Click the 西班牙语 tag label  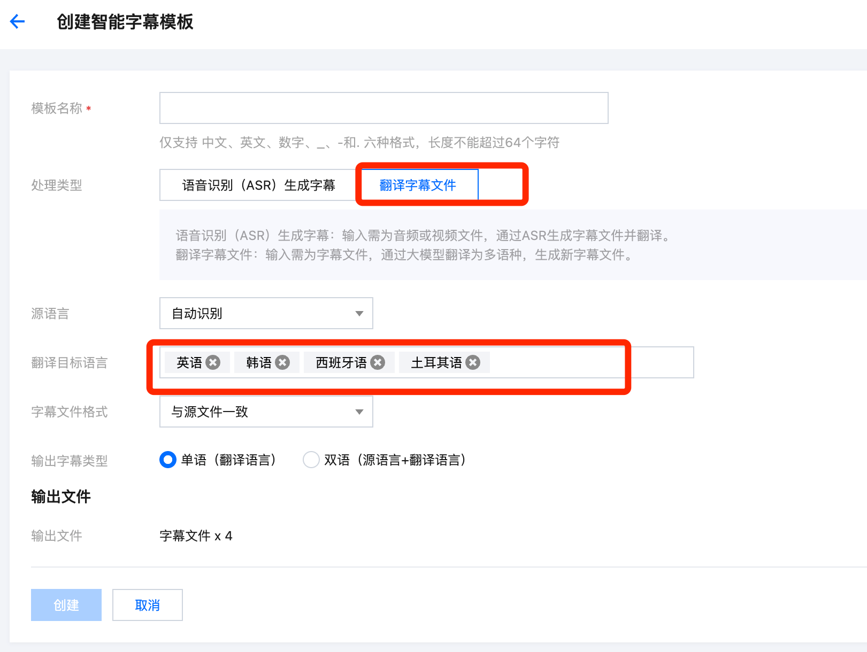(x=341, y=363)
